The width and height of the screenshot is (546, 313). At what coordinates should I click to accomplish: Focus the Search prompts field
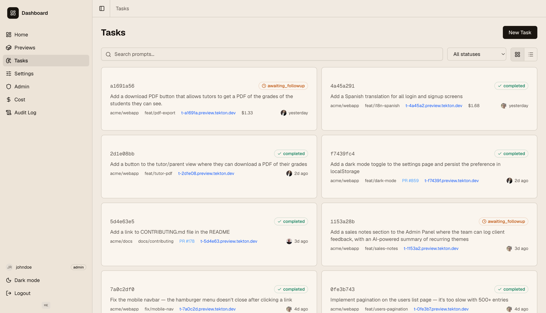click(x=272, y=54)
